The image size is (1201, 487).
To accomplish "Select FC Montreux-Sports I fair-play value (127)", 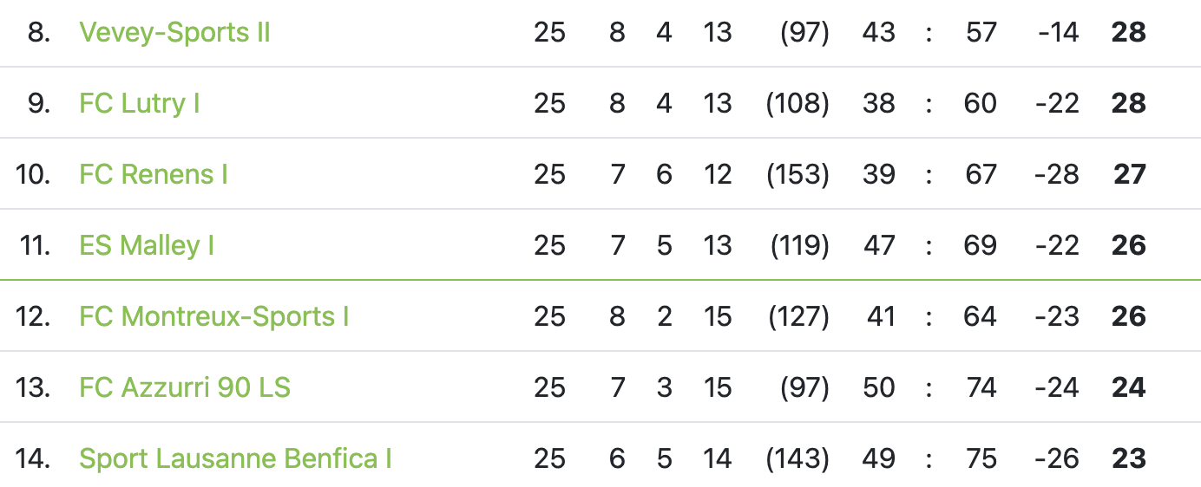I will [x=798, y=317].
